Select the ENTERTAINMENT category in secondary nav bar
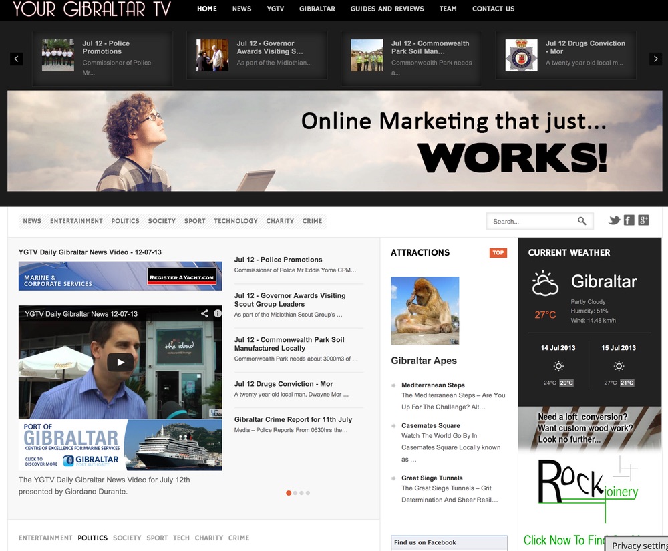This screenshot has height=551, width=668. pos(76,221)
